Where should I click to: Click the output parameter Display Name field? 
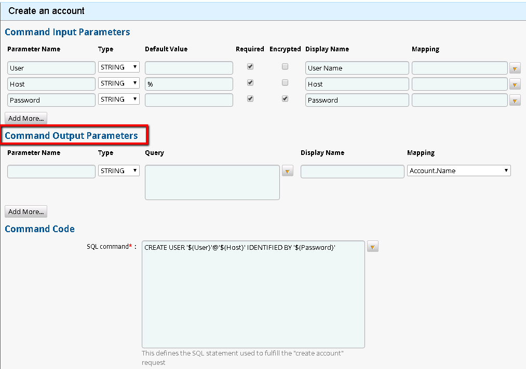point(352,171)
